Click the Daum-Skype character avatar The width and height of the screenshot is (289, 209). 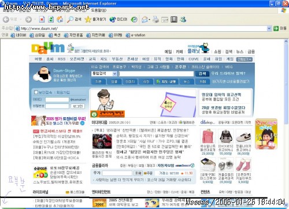(x=42, y=74)
